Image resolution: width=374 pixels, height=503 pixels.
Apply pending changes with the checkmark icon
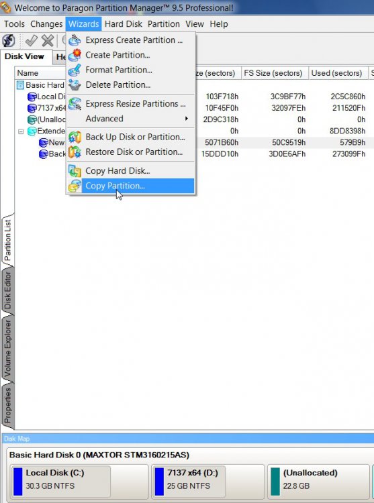[x=31, y=41]
